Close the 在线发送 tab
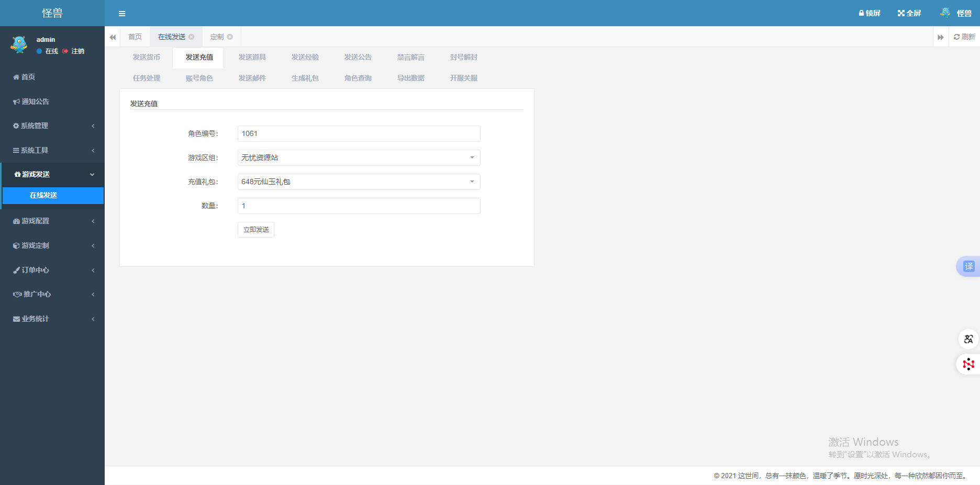 tap(192, 37)
